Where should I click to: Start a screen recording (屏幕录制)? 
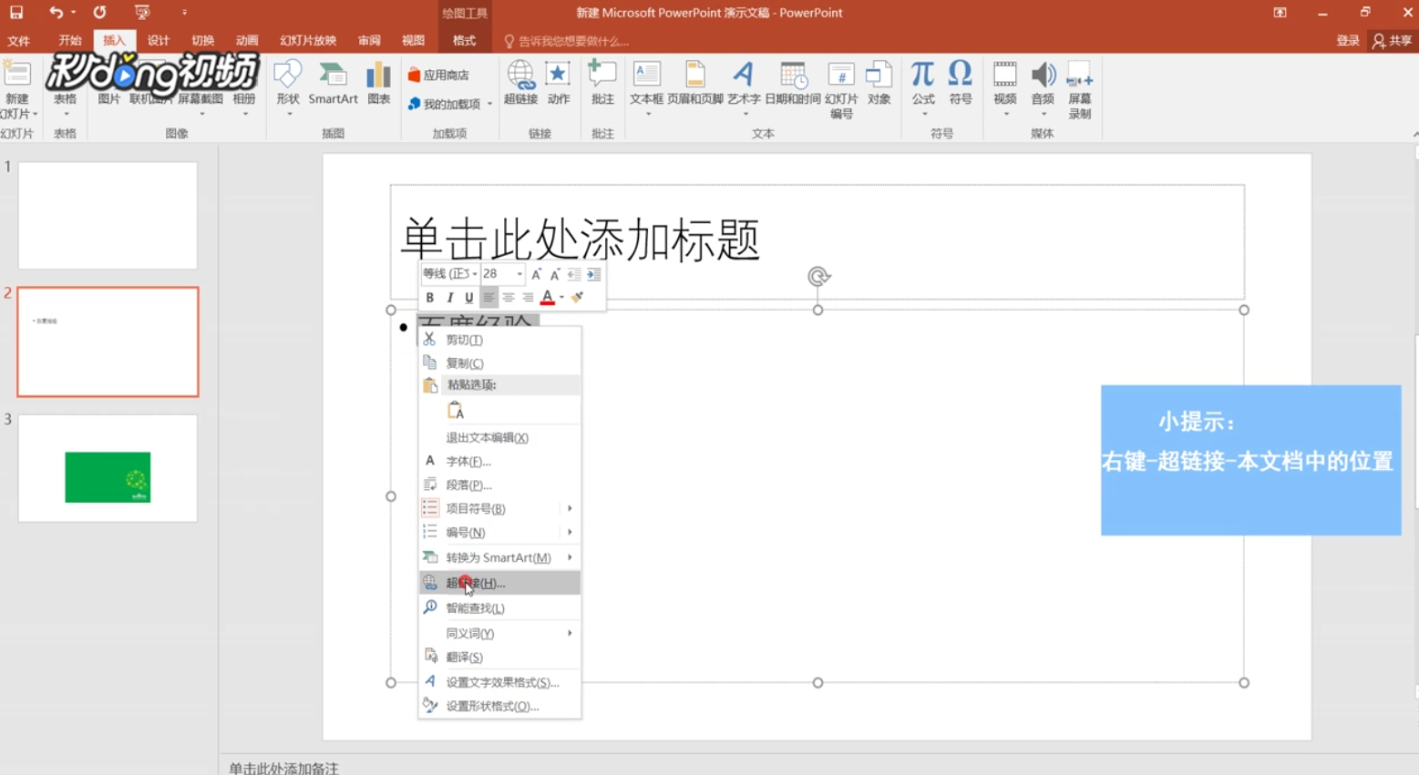coord(1079,91)
